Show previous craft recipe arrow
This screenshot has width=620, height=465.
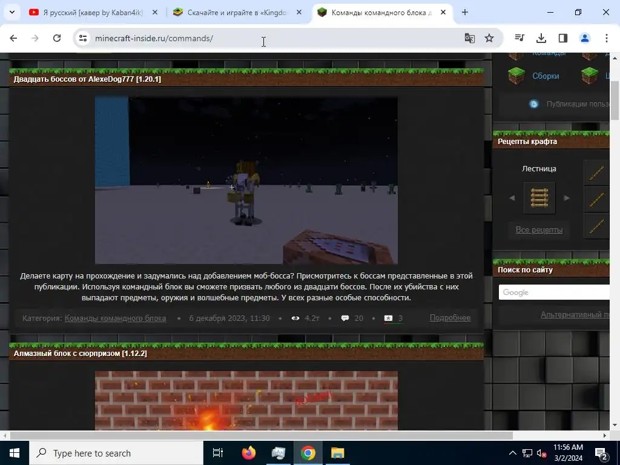tap(512, 198)
